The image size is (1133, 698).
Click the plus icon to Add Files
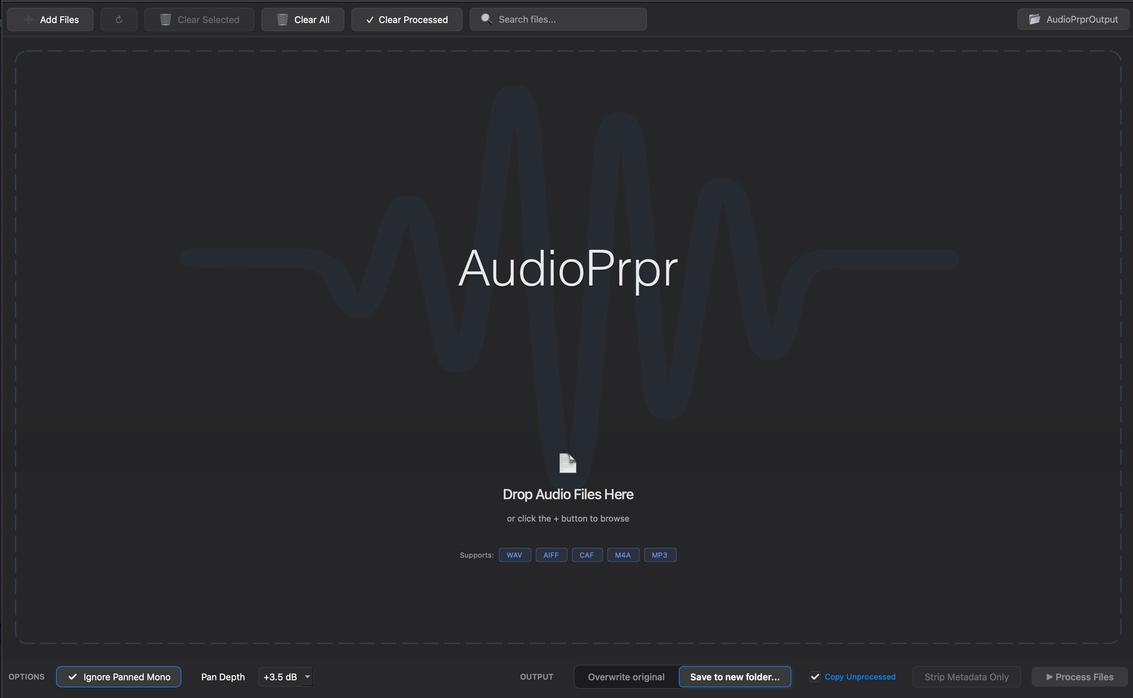[x=29, y=19]
